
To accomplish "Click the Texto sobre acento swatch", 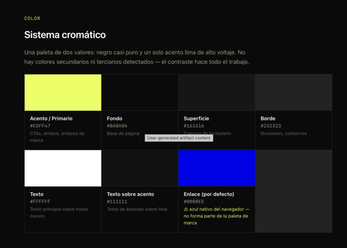I will coord(140,168).
